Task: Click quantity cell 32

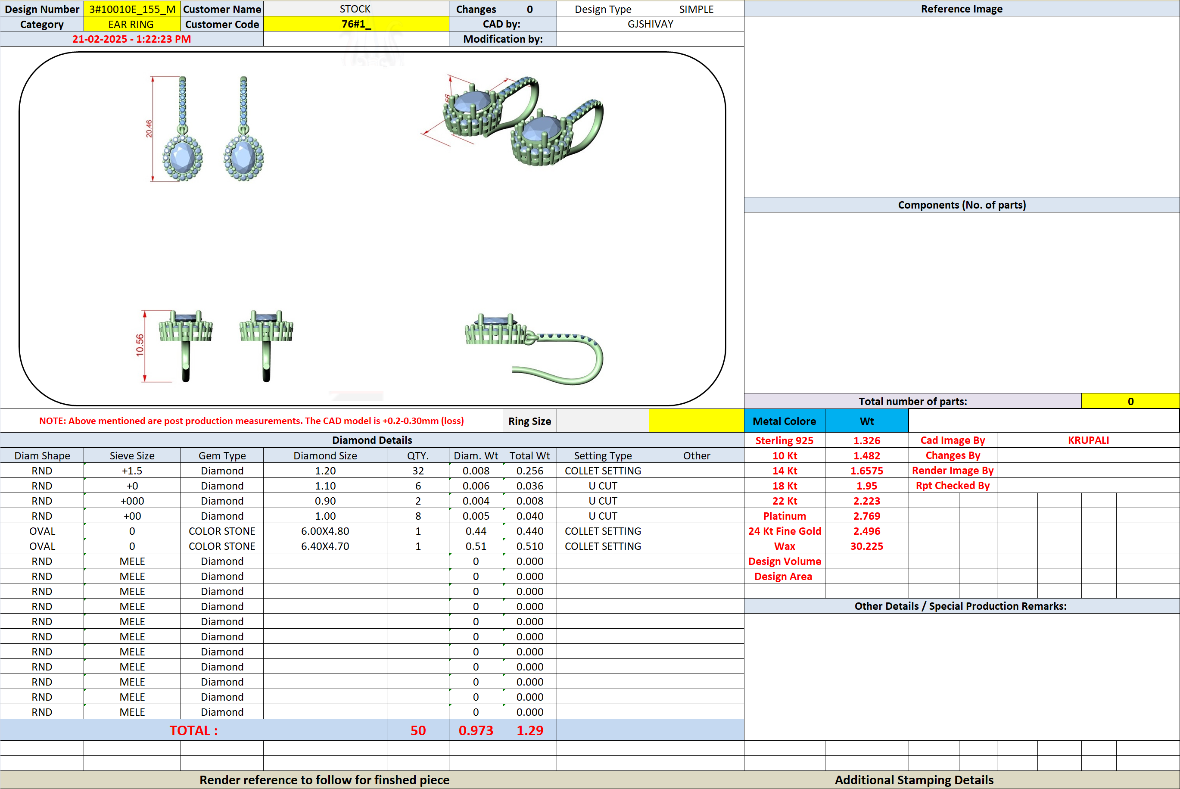Action: tap(418, 471)
